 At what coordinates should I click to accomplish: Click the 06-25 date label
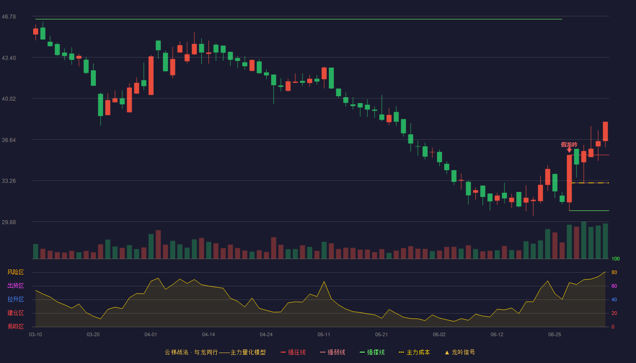point(555,334)
